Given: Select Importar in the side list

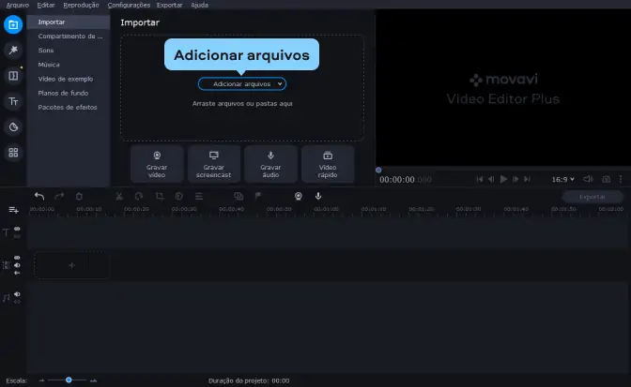Looking at the screenshot, I should [69, 22].
